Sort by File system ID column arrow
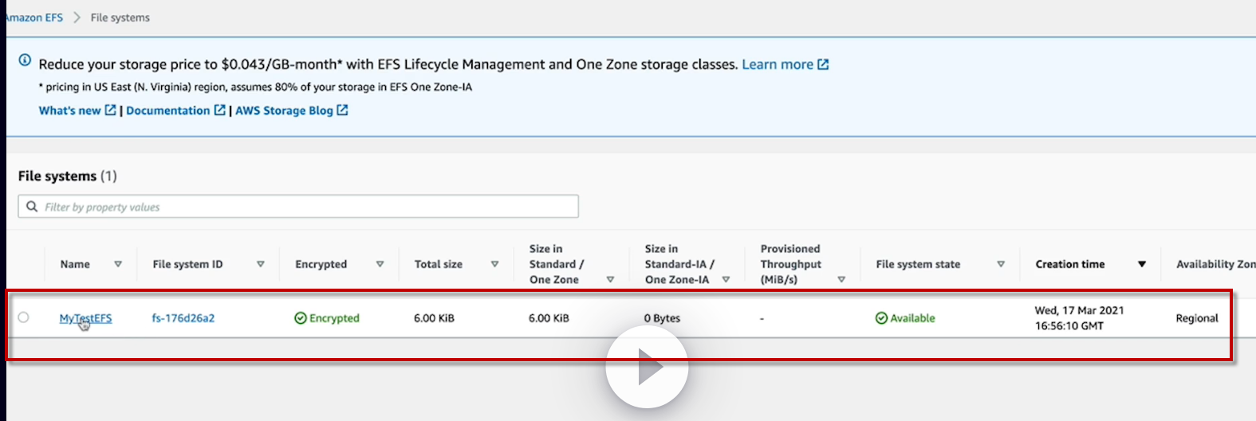 (261, 264)
